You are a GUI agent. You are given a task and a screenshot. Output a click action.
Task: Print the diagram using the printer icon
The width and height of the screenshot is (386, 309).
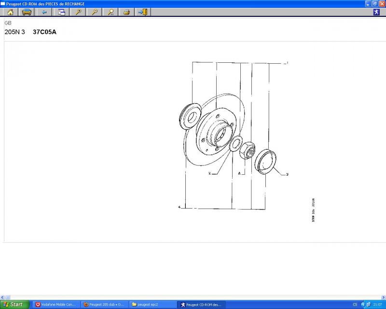pyautogui.click(x=126, y=12)
